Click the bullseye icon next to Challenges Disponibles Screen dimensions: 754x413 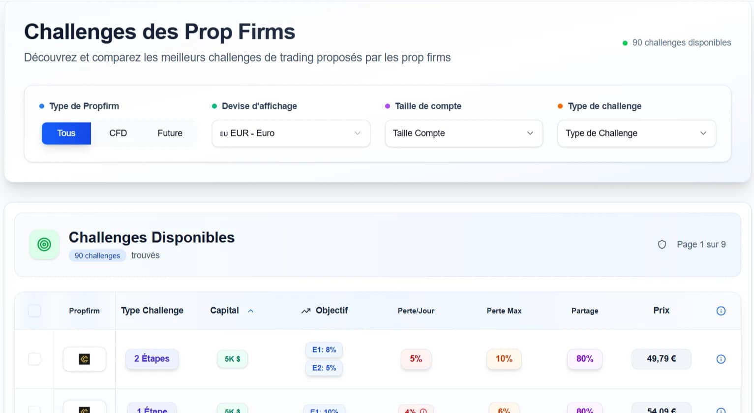click(x=44, y=244)
